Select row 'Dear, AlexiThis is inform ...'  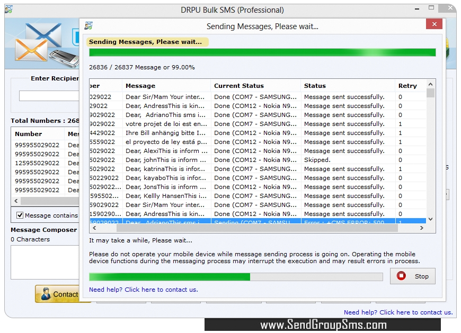point(258,151)
